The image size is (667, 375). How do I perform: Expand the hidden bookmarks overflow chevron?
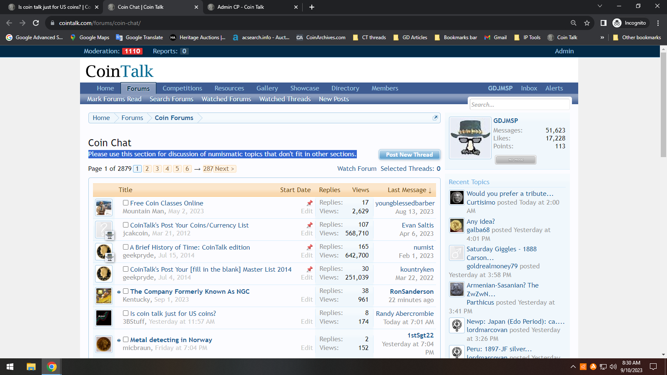[x=602, y=37]
